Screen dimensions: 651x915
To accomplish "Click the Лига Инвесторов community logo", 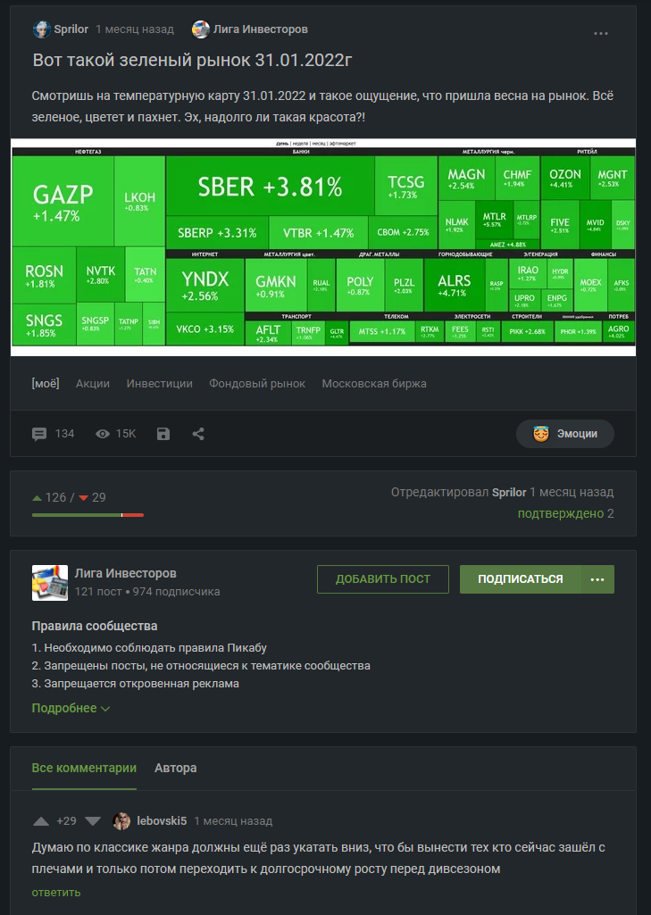I will coord(50,582).
